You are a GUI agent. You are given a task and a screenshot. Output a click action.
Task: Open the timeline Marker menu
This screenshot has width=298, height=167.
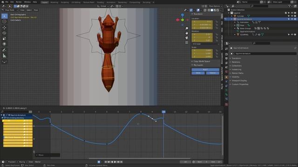coord(38,162)
